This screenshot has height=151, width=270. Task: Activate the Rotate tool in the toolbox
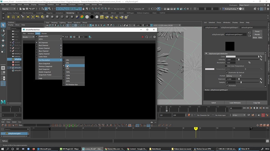coord(3,45)
